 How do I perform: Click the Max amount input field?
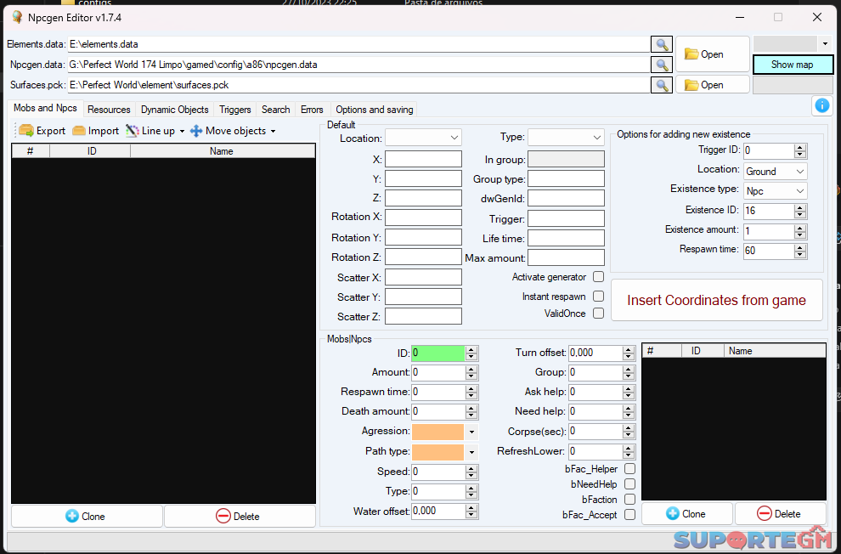[566, 257]
